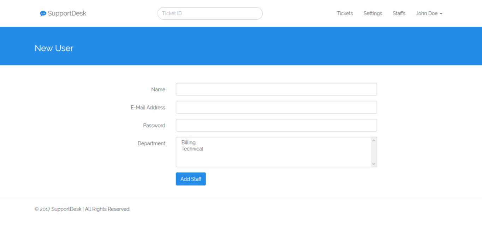Screen dimensions: 482x232
Task: Go to Settings in the navbar
Action: [373, 13]
